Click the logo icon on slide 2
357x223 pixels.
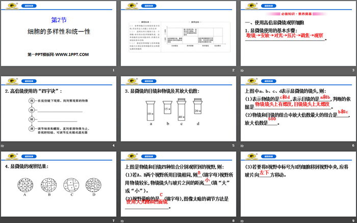pos(132,6)
